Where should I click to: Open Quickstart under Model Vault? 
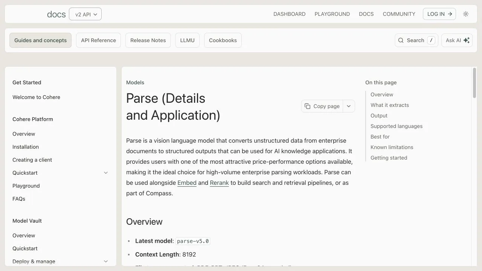coord(25,248)
